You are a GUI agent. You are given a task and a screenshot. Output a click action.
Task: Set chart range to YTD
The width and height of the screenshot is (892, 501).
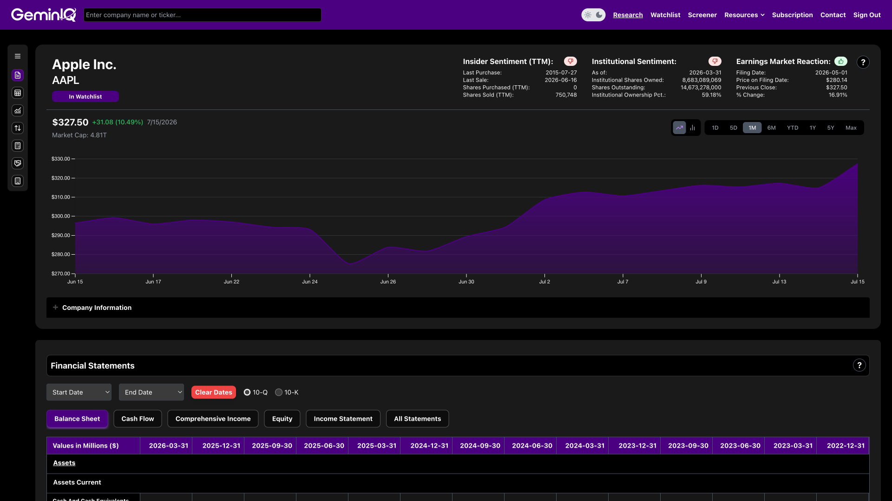pyautogui.click(x=793, y=128)
